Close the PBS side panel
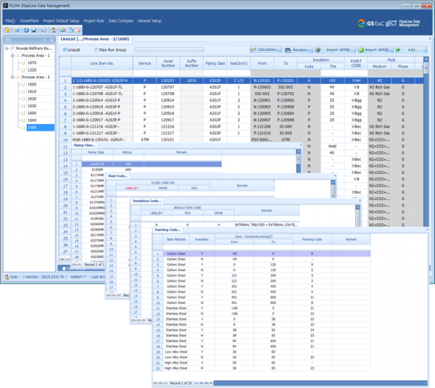 coord(53,39)
